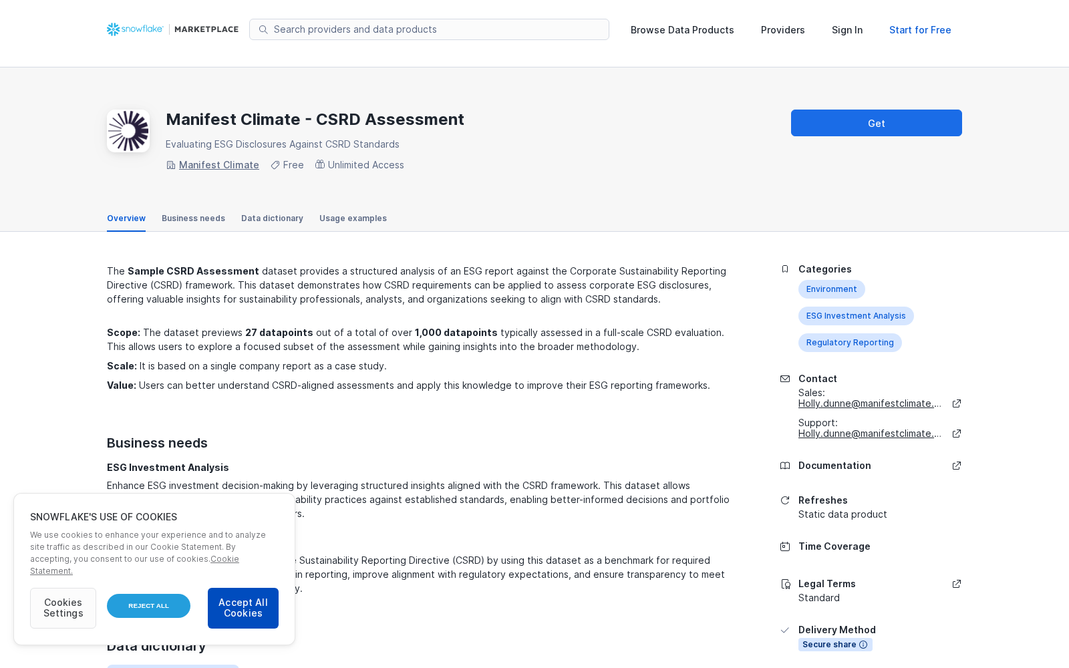Image resolution: width=1069 pixels, height=668 pixels.
Task: Select the Environment category chip
Action: click(831, 289)
